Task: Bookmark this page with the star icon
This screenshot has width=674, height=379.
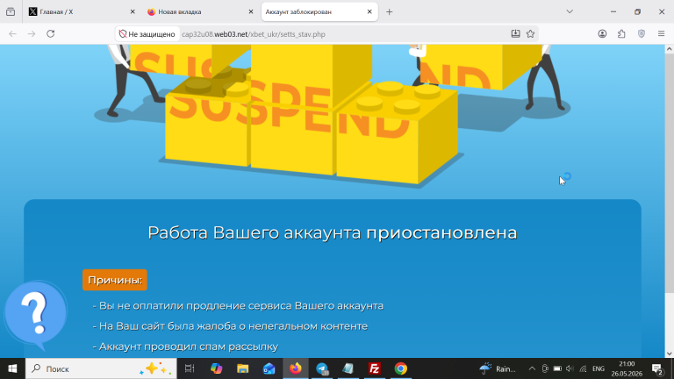Action: point(530,34)
